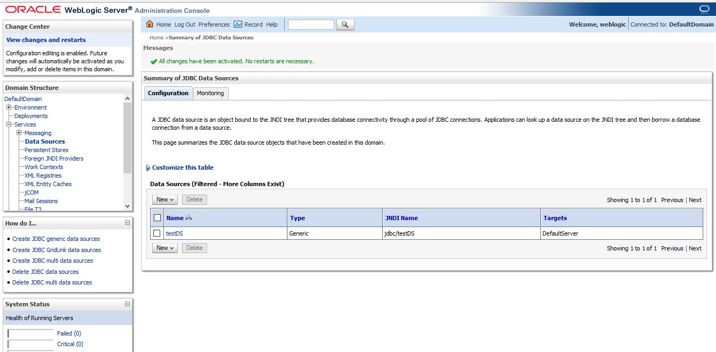Click Delete JDBC multi data sources link

52,282
